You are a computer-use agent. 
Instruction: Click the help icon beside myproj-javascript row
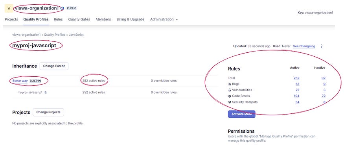tap(46, 92)
